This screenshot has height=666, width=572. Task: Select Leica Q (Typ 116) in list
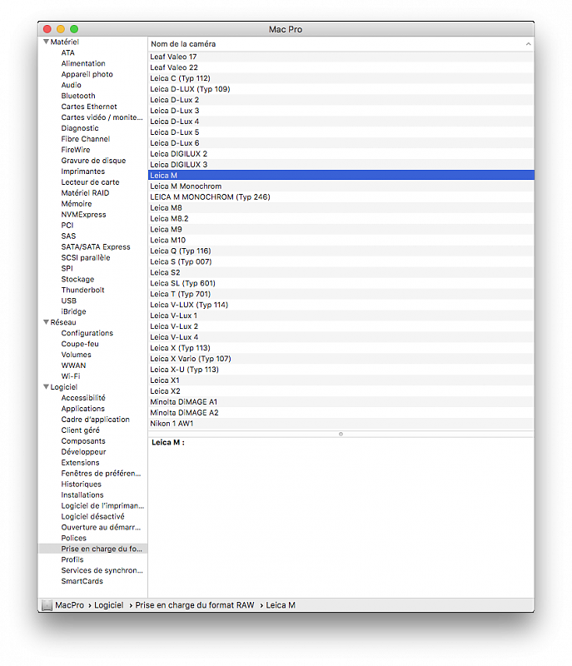[180, 251]
